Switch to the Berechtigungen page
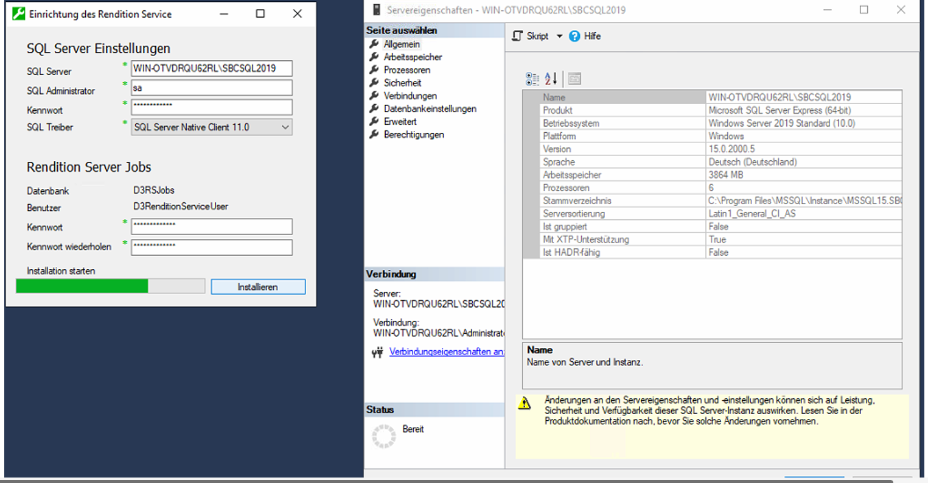The height and width of the screenshot is (483, 928). point(414,135)
